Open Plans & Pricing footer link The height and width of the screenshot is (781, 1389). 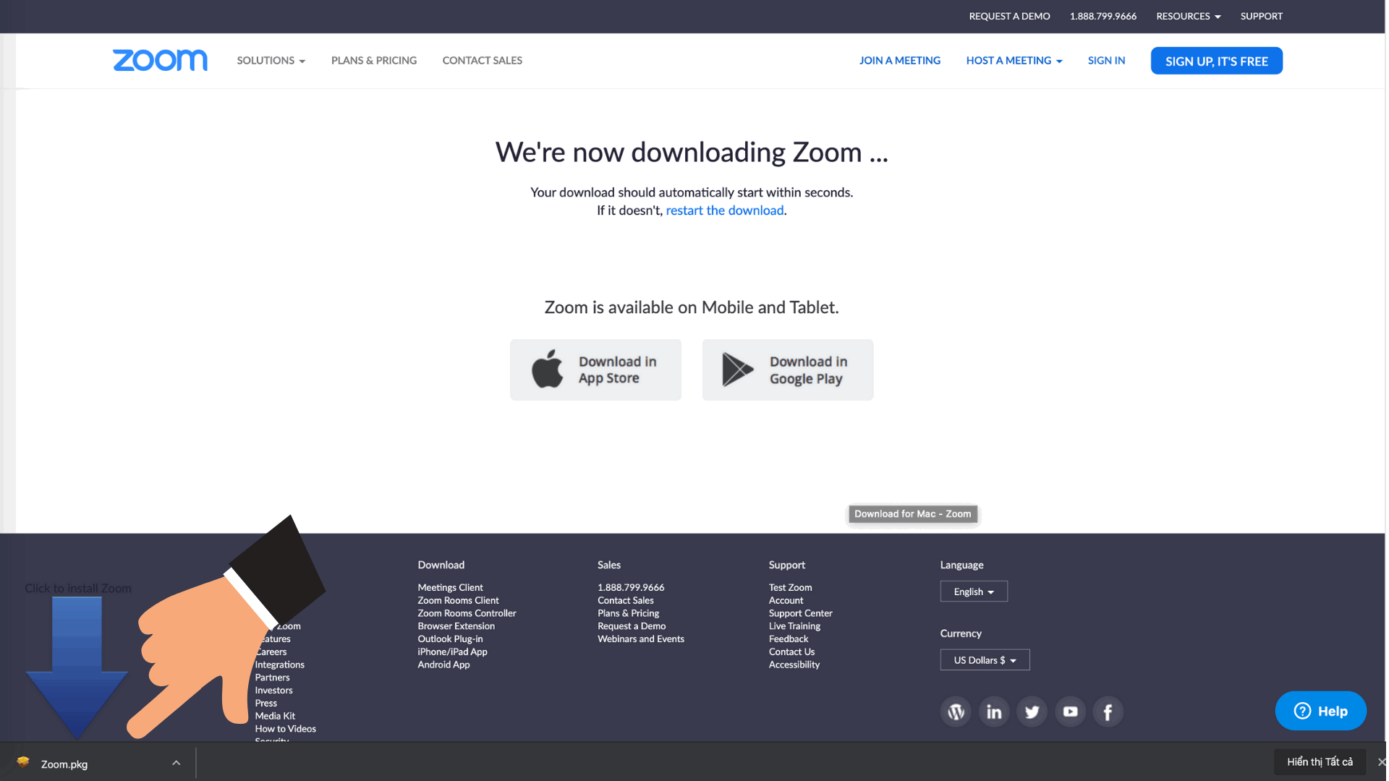click(628, 613)
